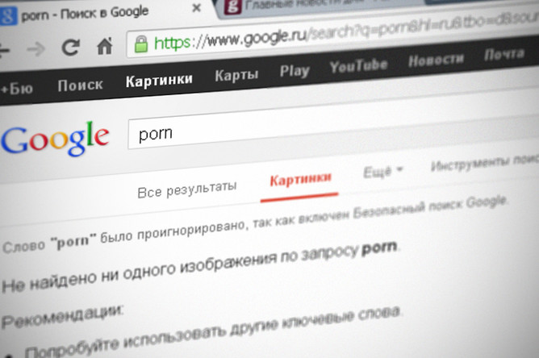The height and width of the screenshot is (358, 539).
Task: Click the Google favicon on the active tab
Action: click(x=7, y=16)
